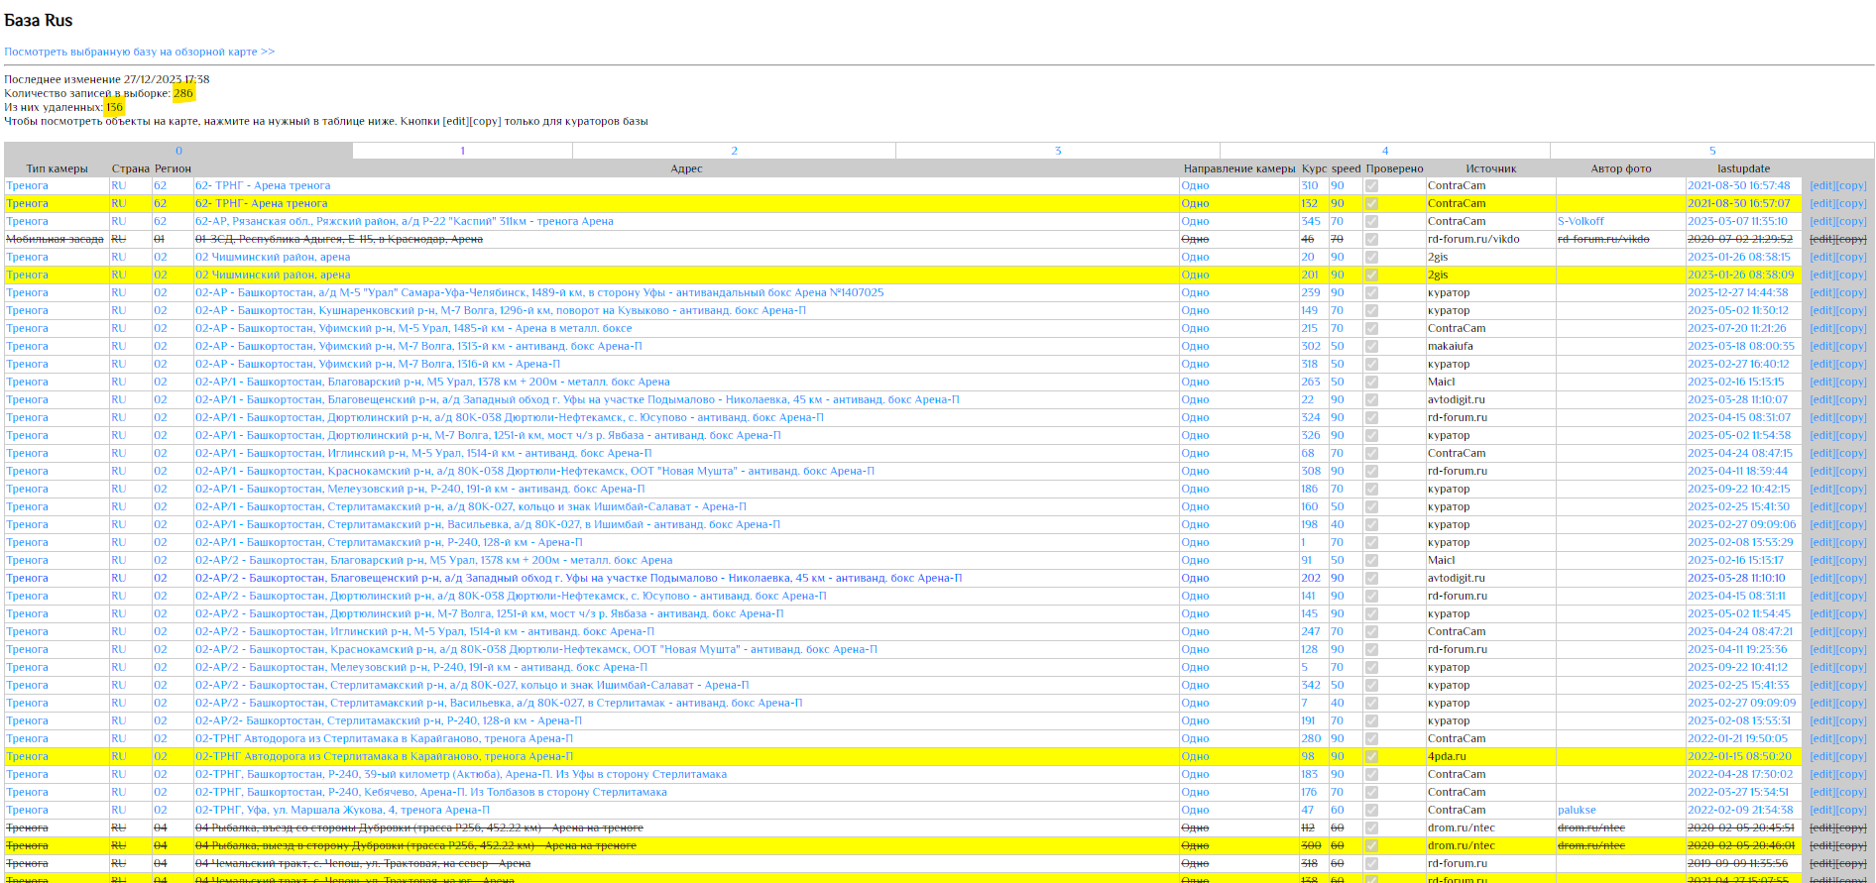
Task: Edit the record sourced from 4pda.ru
Action: (x=1822, y=757)
